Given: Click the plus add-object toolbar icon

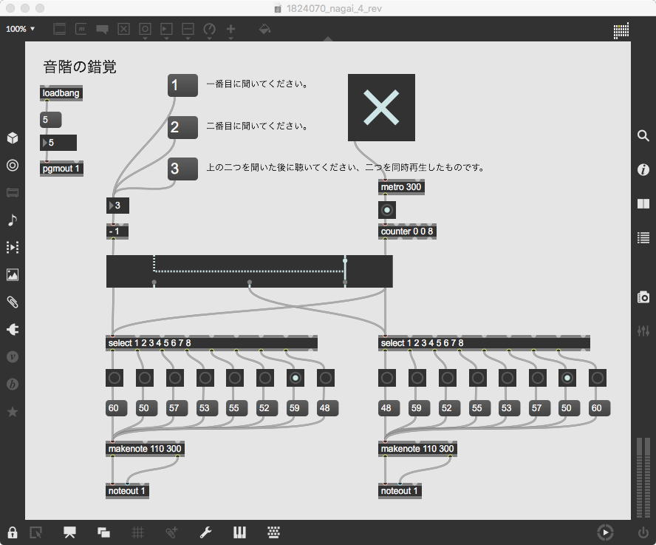Looking at the screenshot, I should [x=230, y=29].
